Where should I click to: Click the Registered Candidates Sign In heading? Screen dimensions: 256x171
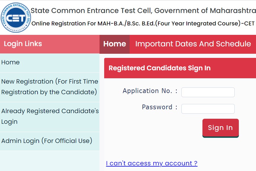point(160,68)
